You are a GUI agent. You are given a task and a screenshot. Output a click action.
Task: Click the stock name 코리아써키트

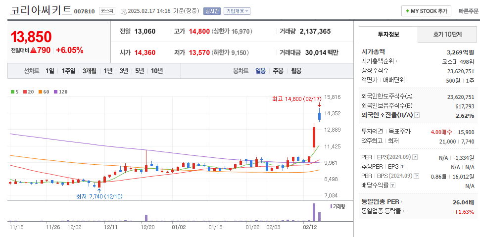tap(41, 10)
